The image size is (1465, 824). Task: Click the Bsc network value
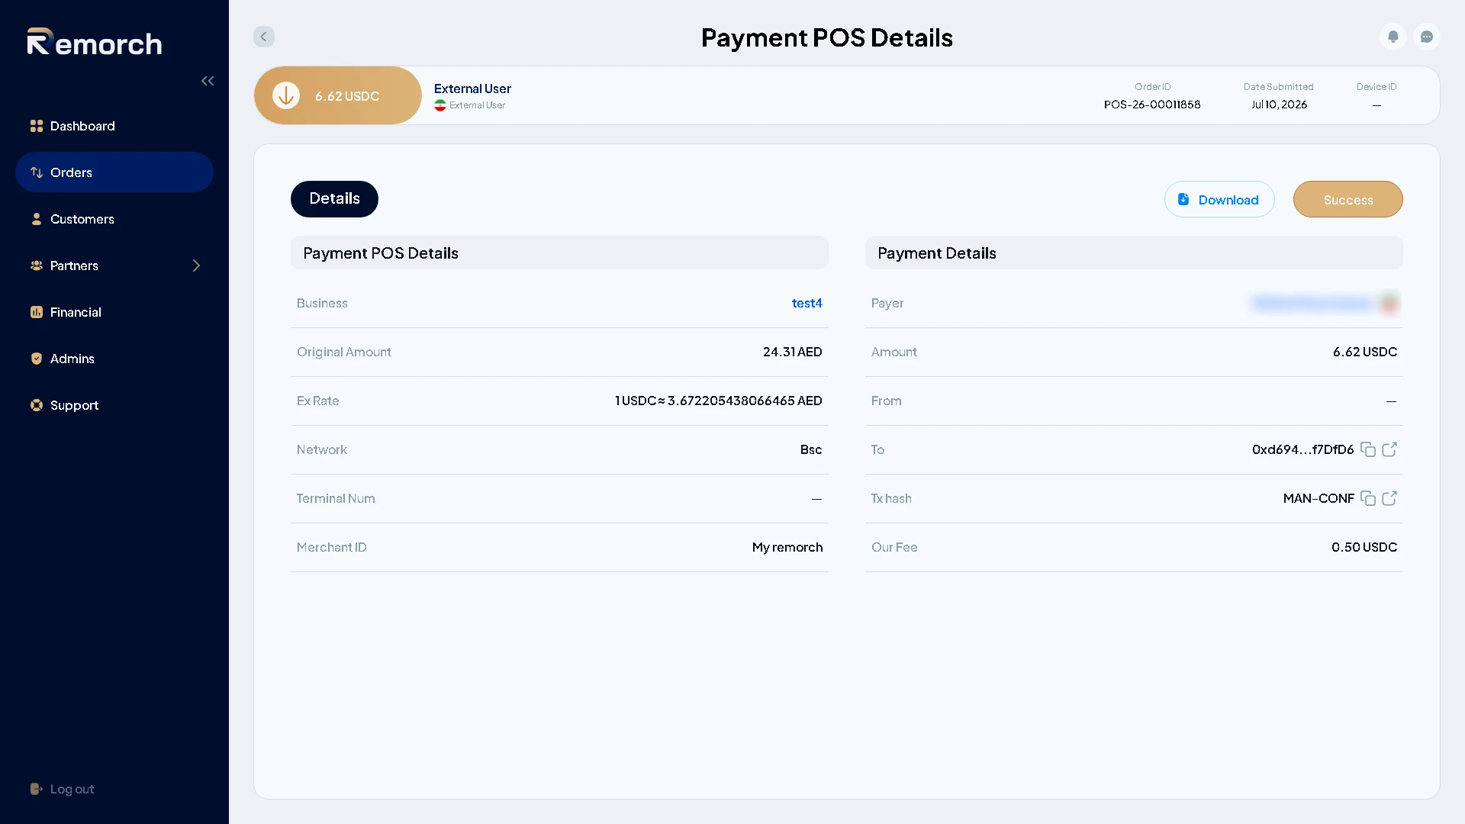[811, 449]
